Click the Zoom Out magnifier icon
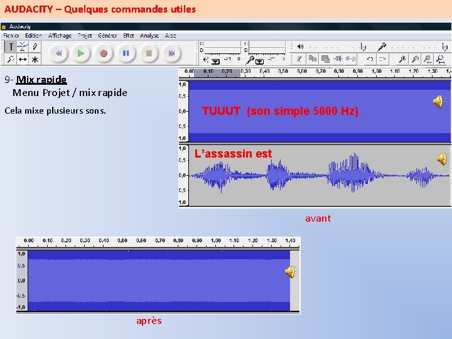The width and height of the screenshot is (452, 339). tap(415, 59)
